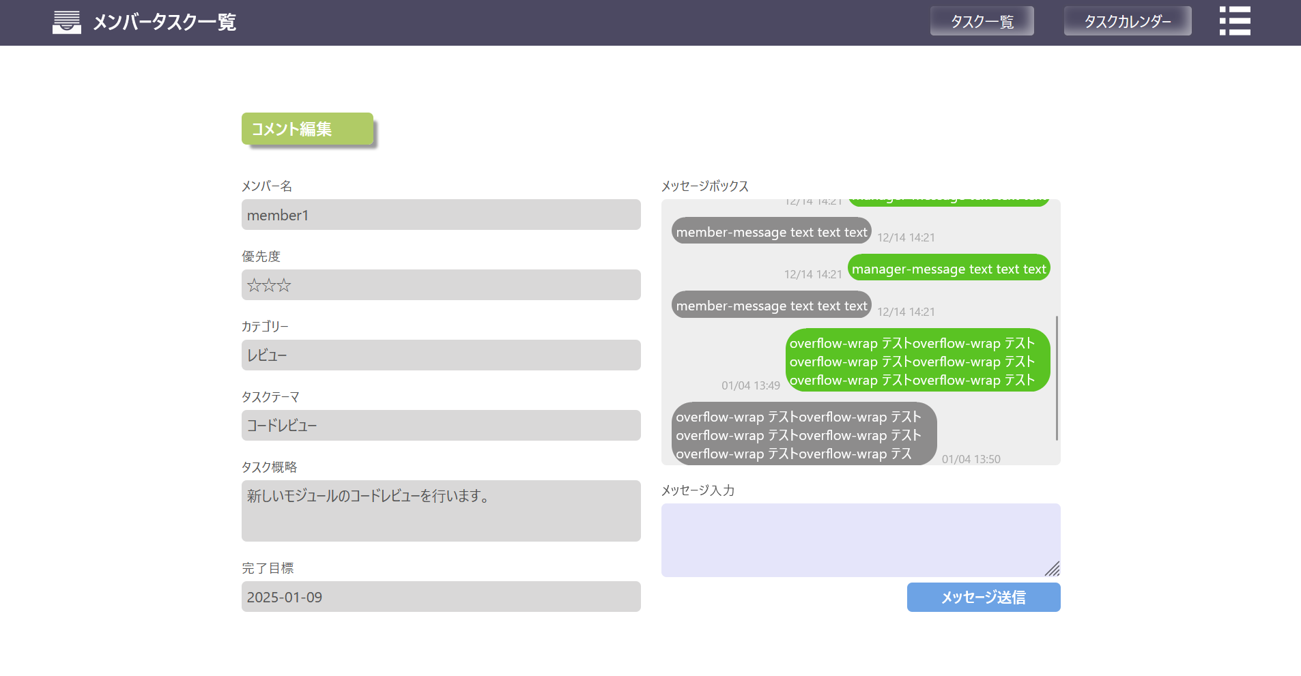Screen dimensions: 1301x676
Task: Open the タスク一覧 page
Action: click(982, 21)
